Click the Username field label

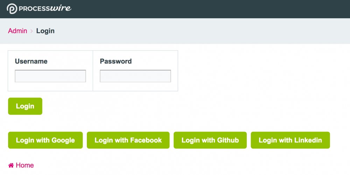pyautogui.click(x=31, y=61)
